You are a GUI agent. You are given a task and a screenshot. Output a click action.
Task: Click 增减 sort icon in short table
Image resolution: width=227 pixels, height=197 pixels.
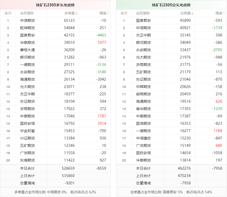click(224, 13)
